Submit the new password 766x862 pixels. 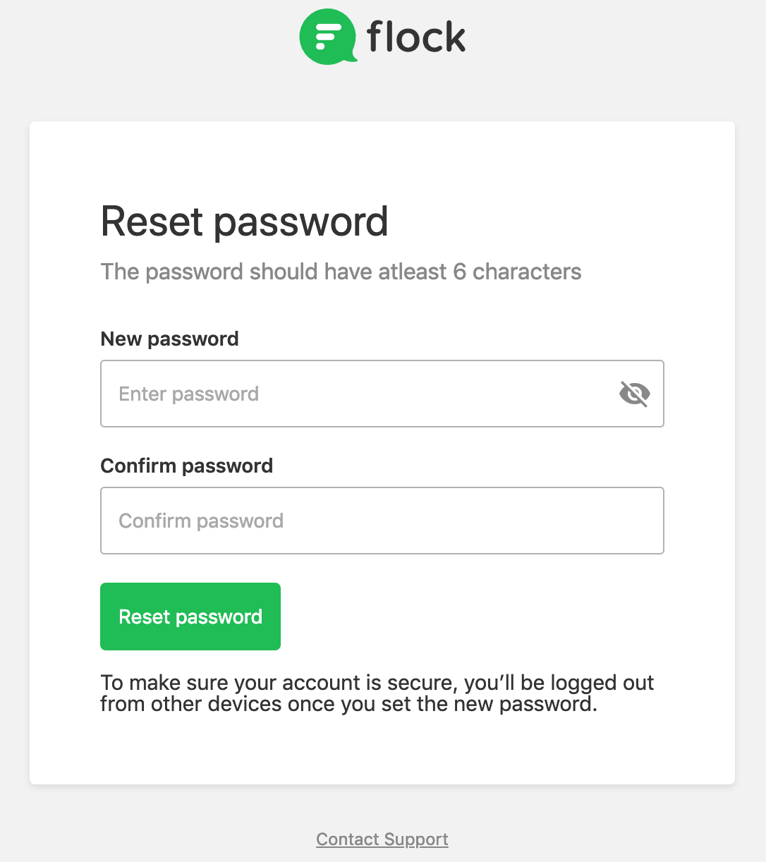(190, 616)
